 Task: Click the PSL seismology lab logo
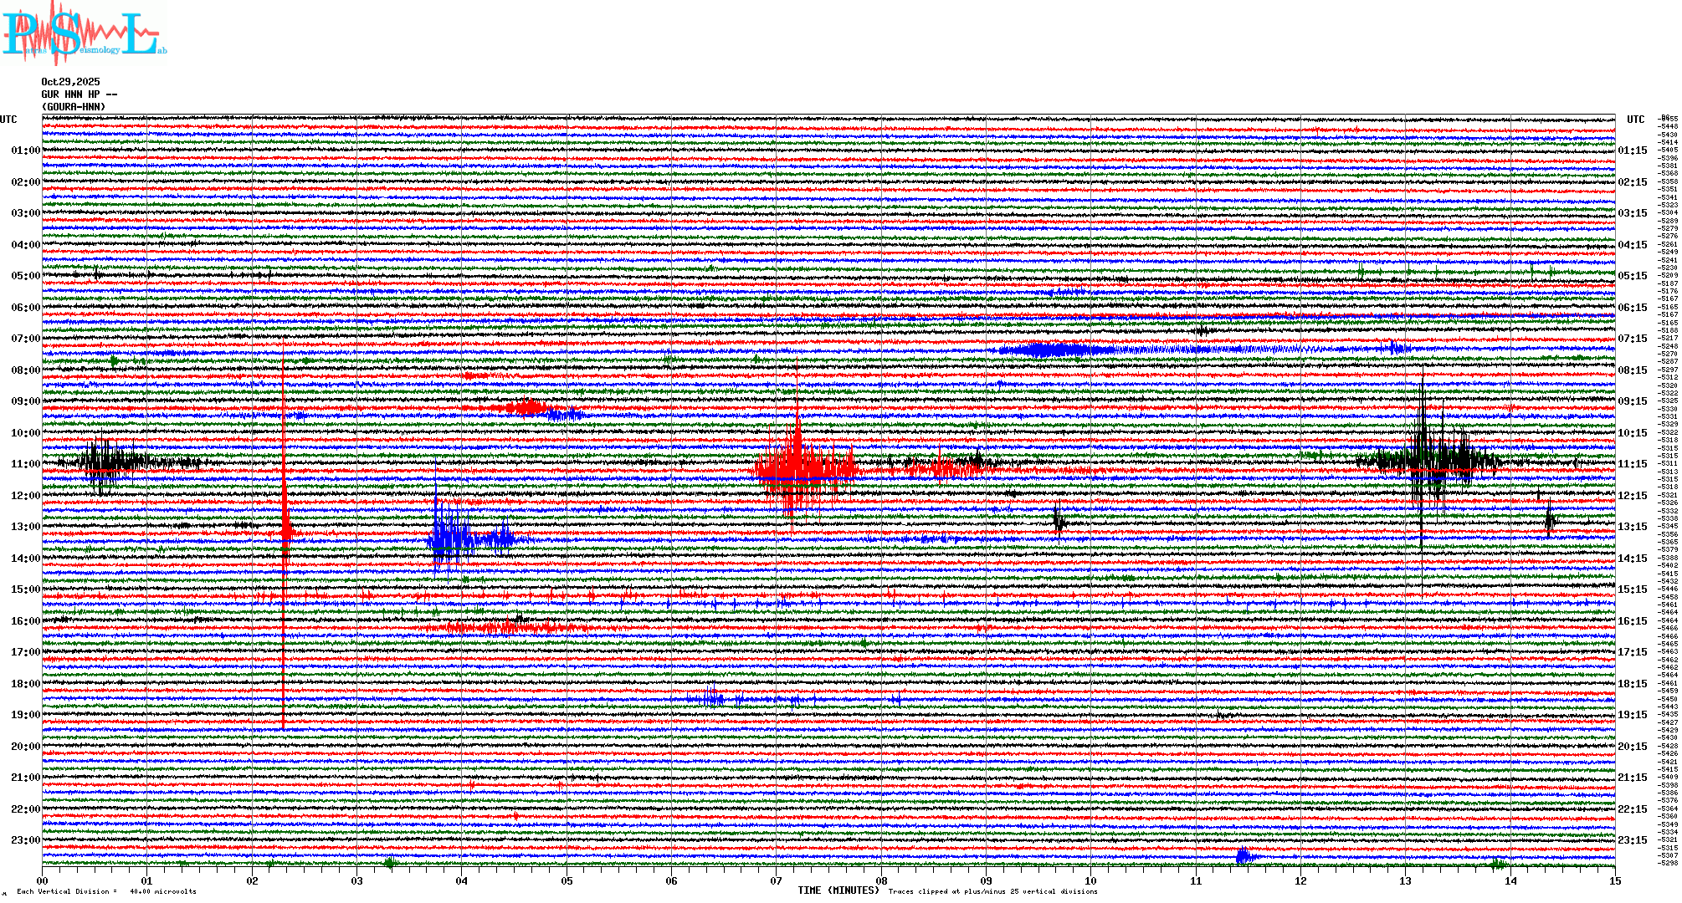tap(82, 33)
